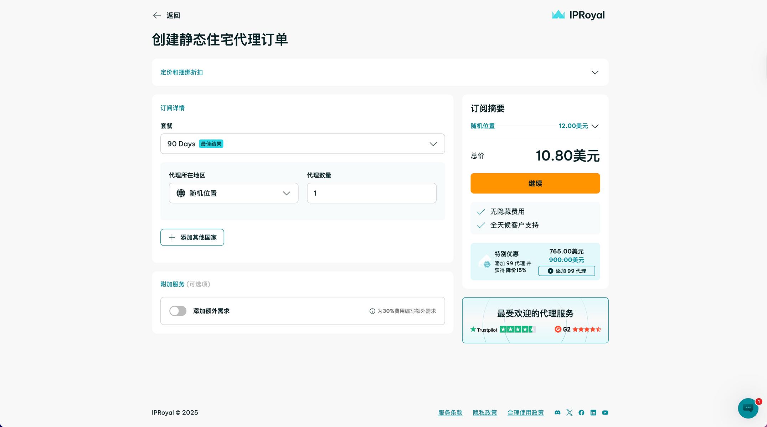
Task: Open the 随机位置 region dropdown
Action: coord(233,193)
